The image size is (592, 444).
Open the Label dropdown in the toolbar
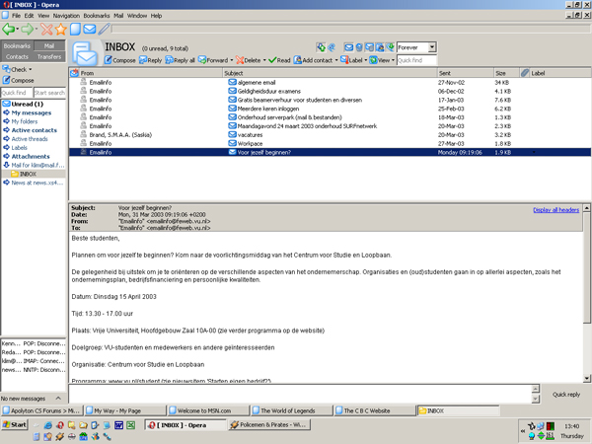365,60
